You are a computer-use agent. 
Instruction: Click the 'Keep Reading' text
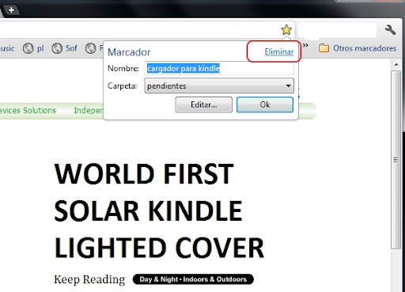click(x=89, y=279)
